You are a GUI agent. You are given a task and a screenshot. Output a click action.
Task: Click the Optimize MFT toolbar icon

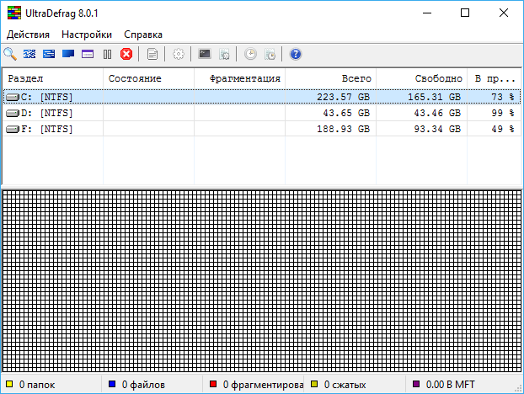coord(88,54)
